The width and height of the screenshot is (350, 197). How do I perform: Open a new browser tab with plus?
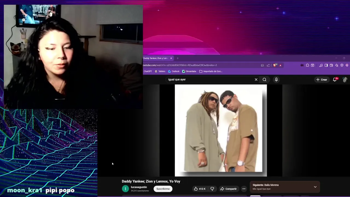point(177,58)
